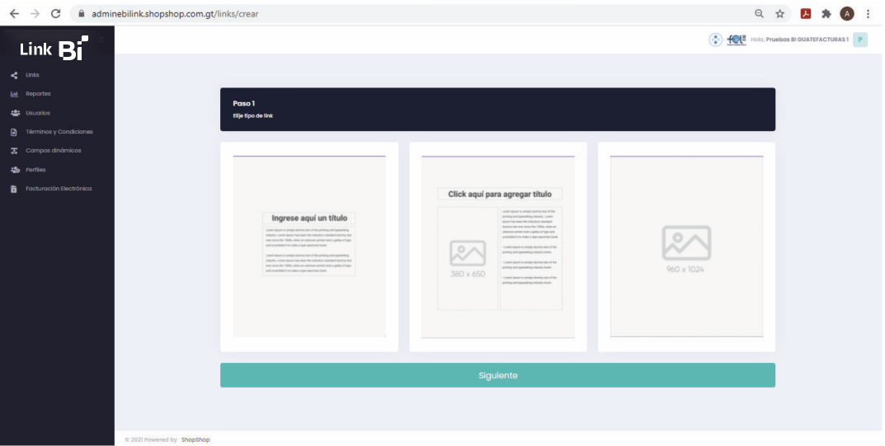Click the Facturación Electrónica file icon
The height and width of the screenshot is (446, 885).
[14, 189]
